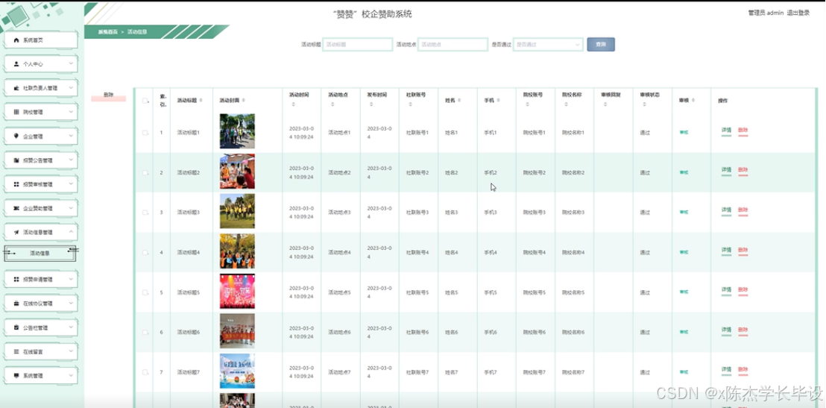
Task: Expand 院校管理 using its chevron
Action: (71, 113)
